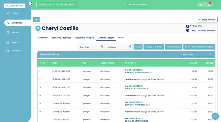Click the Sr No. column header
The image size is (221, 122).
tap(42, 63)
